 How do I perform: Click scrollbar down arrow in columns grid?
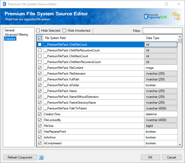point(180,145)
